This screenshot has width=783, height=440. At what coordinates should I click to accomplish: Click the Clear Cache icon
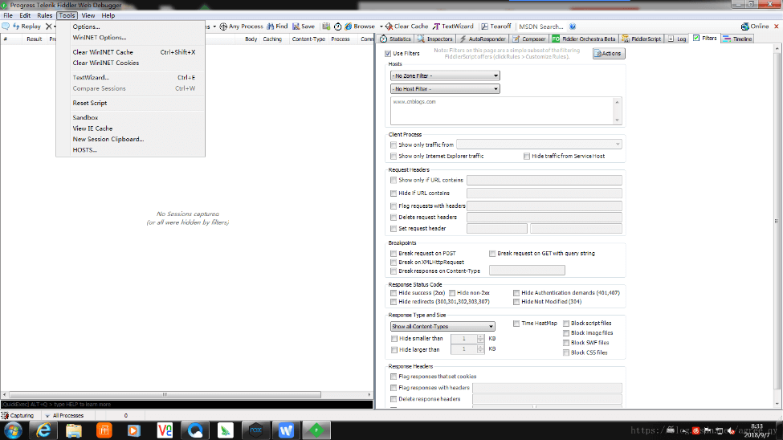point(389,26)
